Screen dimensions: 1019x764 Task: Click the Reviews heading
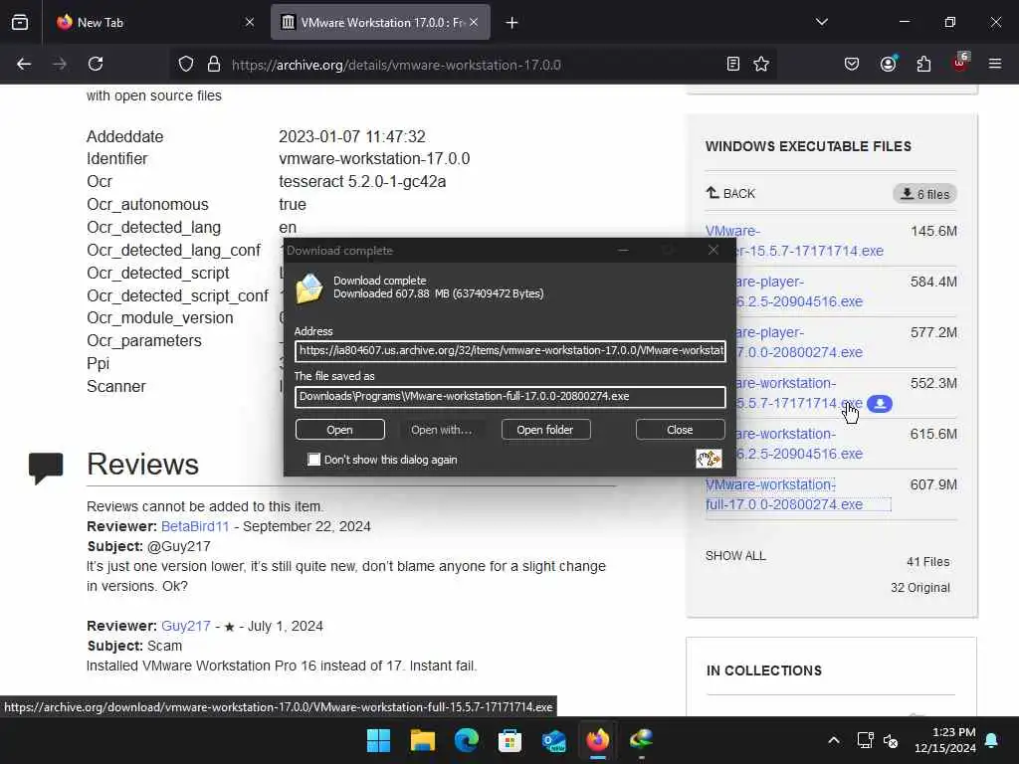coord(142,464)
